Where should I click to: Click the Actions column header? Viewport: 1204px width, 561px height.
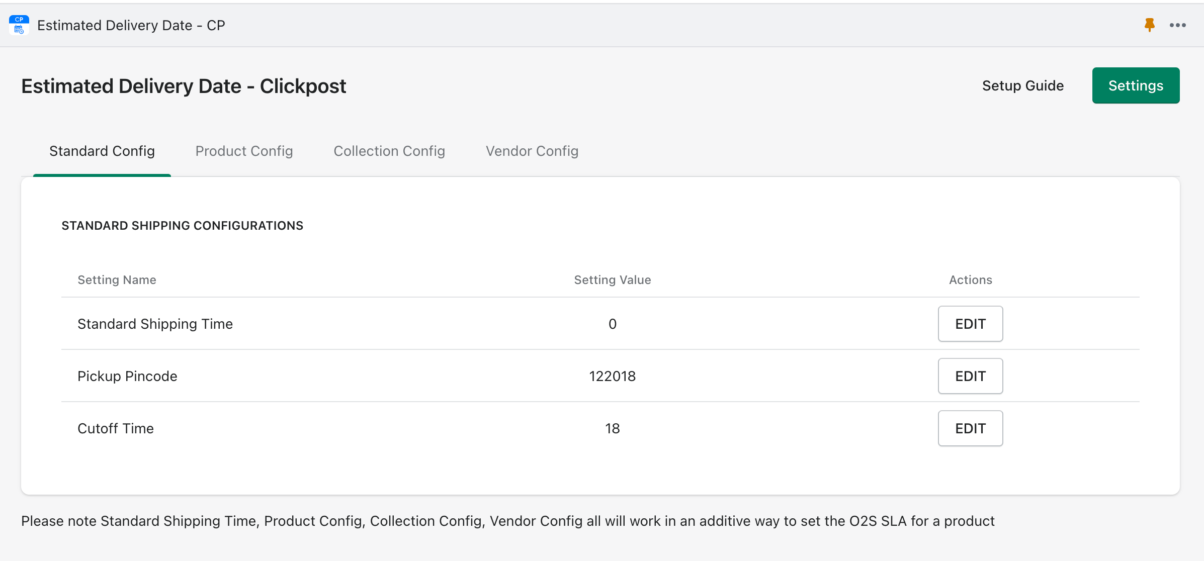(970, 280)
